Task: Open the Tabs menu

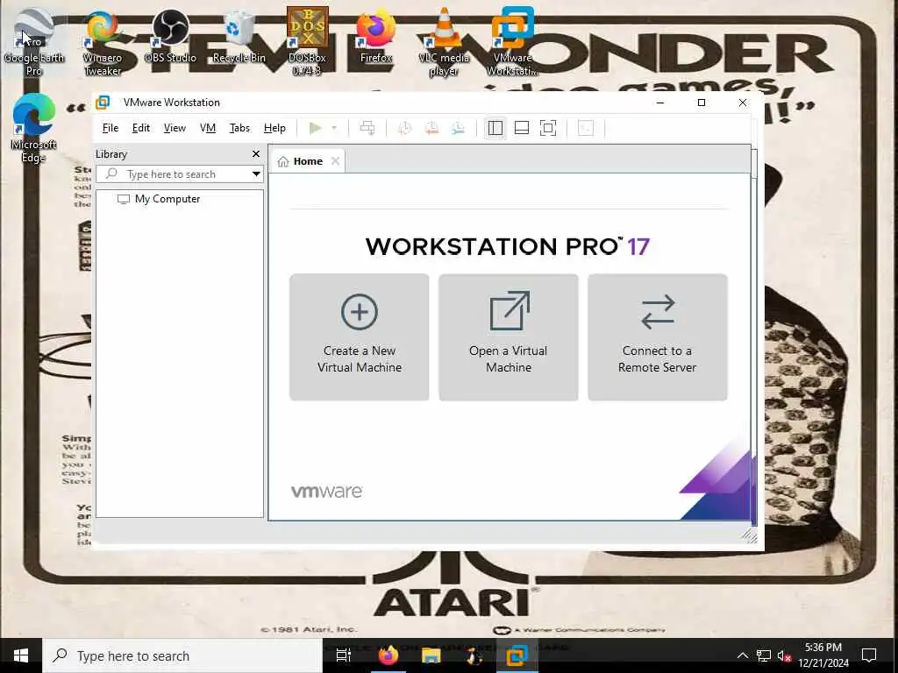Action: coord(239,128)
